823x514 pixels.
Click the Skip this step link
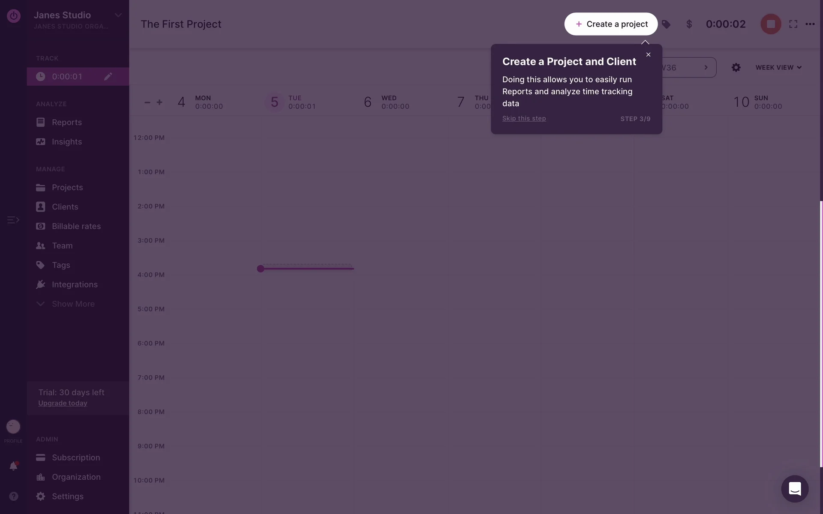(x=524, y=118)
